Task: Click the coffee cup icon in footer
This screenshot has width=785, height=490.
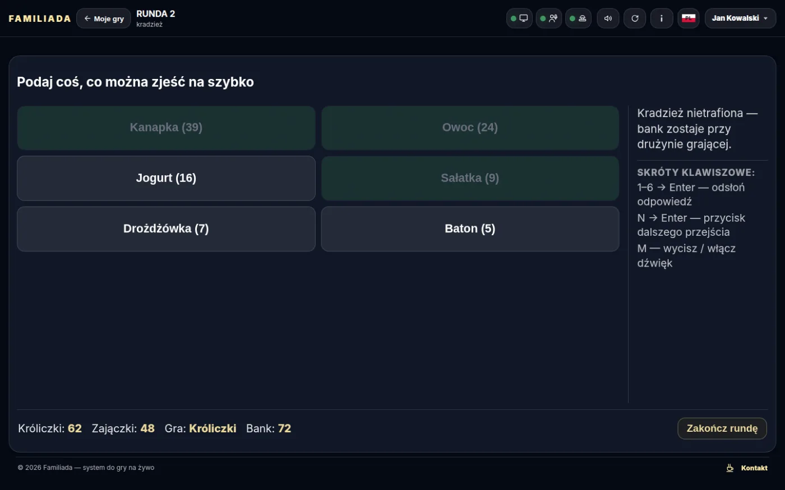Action: (730, 468)
